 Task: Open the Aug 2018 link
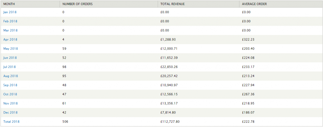(x=10, y=76)
